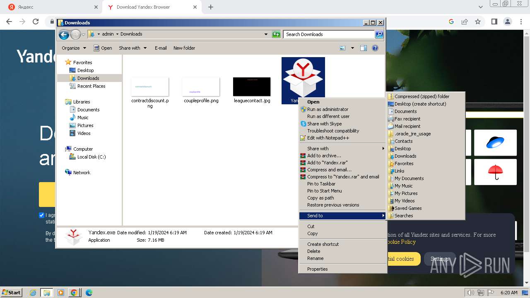Select Pin to Taskbar entry
The image size is (530, 298).
(343, 184)
